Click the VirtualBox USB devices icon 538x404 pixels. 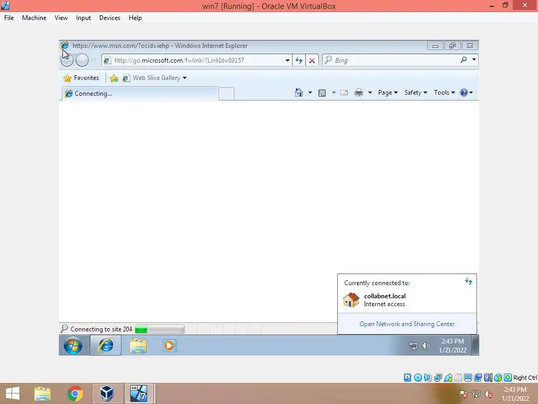click(448, 378)
